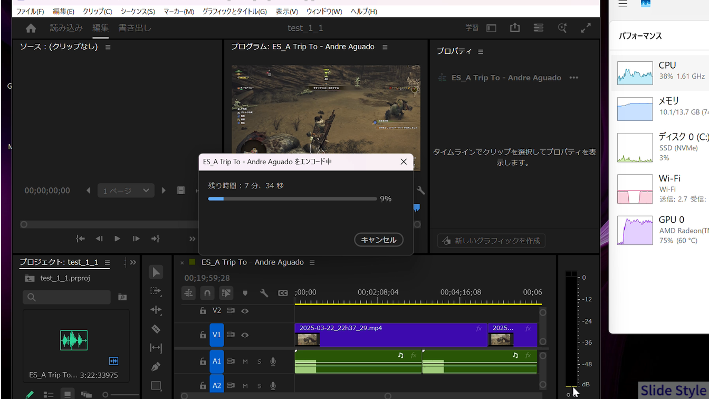The height and width of the screenshot is (399, 709).
Task: Click the キャンセル button
Action: [x=378, y=240]
